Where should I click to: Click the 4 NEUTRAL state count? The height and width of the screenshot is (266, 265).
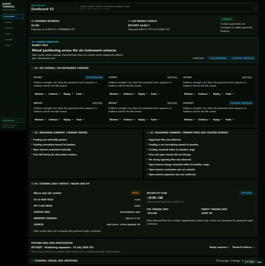[198, 58]
